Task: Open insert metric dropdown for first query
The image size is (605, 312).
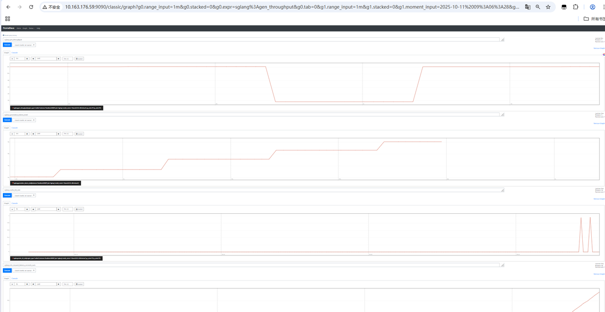Action: pyautogui.click(x=25, y=45)
